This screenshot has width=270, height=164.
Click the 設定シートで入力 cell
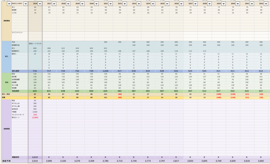(35, 43)
